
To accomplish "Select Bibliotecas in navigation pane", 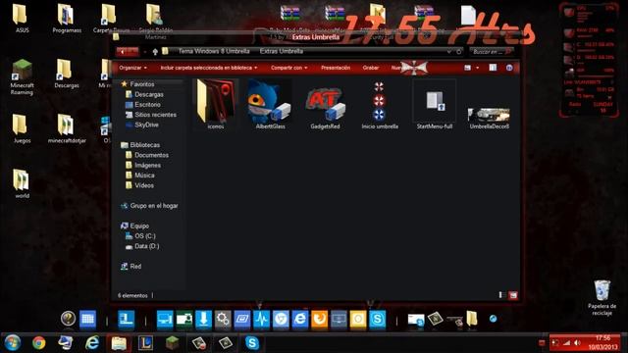I will (144, 145).
